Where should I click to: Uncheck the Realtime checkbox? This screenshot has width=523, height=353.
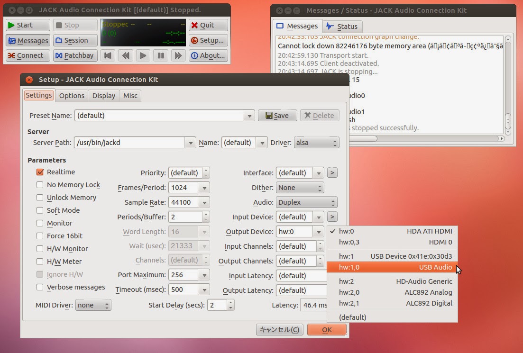coord(40,172)
